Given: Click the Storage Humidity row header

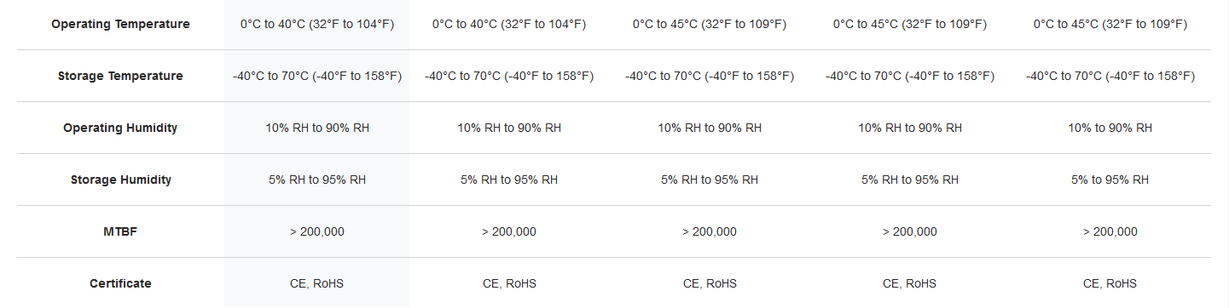Looking at the screenshot, I should [x=120, y=180].
